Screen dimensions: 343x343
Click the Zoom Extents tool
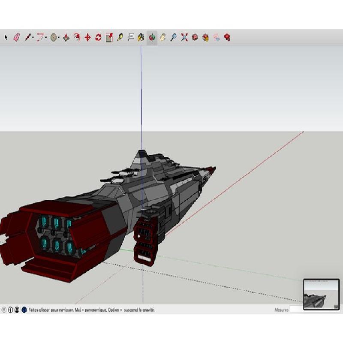tap(184, 38)
